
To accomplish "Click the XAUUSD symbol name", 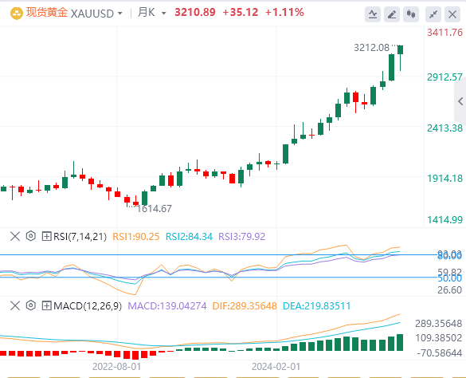I will tap(92, 14).
